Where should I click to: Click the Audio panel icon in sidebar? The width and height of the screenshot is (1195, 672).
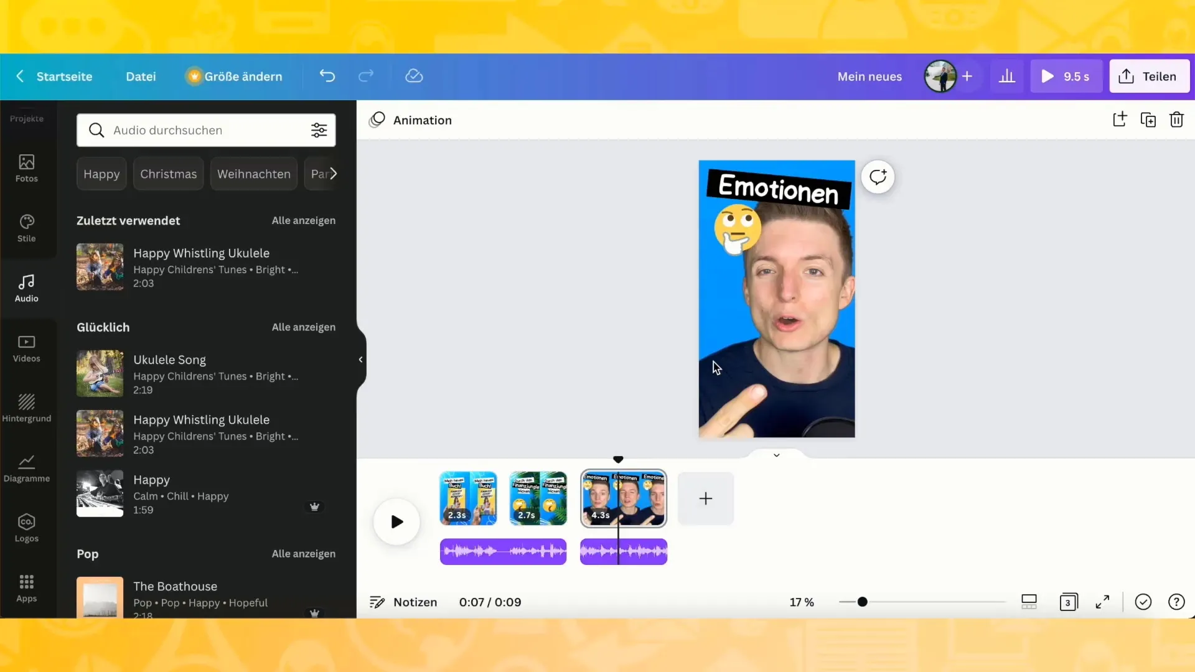[26, 287]
